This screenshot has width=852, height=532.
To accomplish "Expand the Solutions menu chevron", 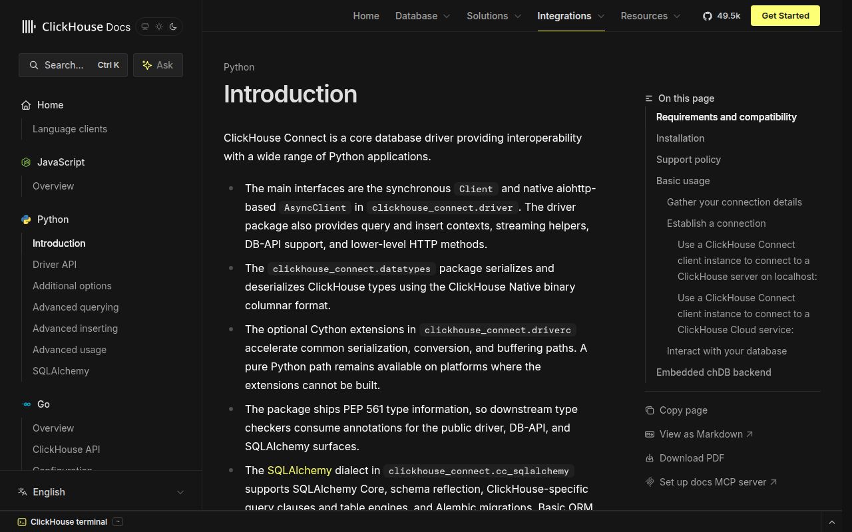I will [x=518, y=16].
